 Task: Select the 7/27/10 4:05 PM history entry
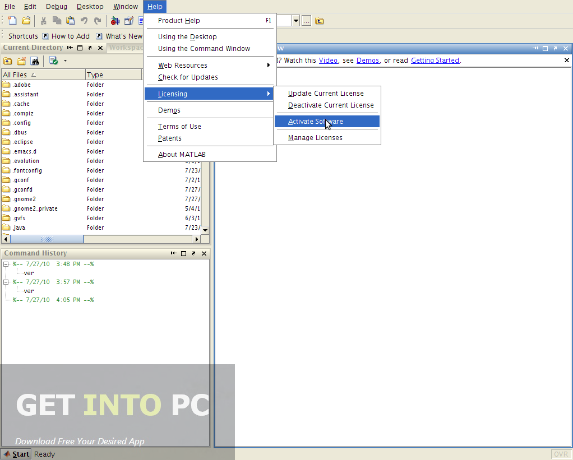(x=53, y=300)
